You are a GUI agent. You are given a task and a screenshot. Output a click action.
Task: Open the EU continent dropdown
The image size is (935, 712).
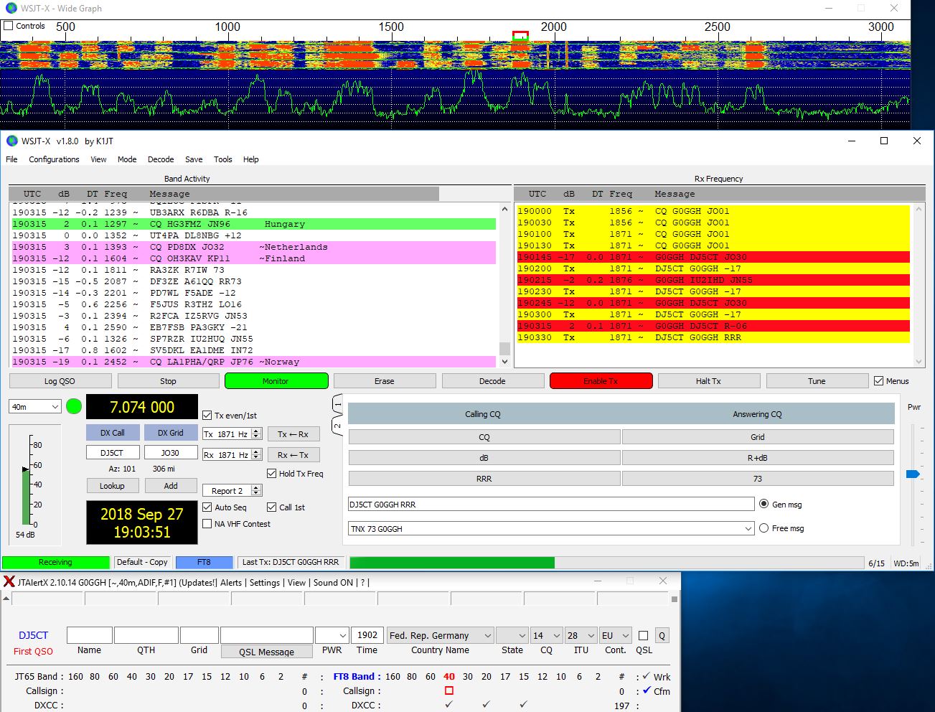[615, 635]
